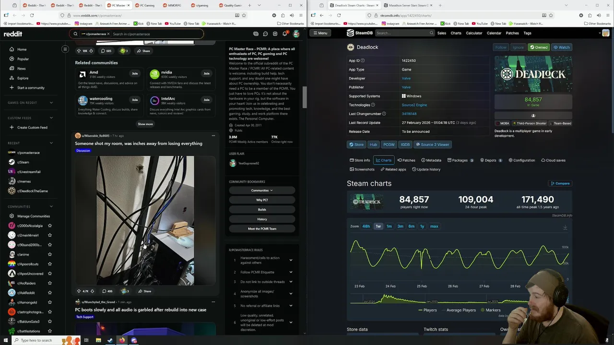Switch to PC Gaming browser tab
The width and height of the screenshot is (614, 345).
point(145,5)
